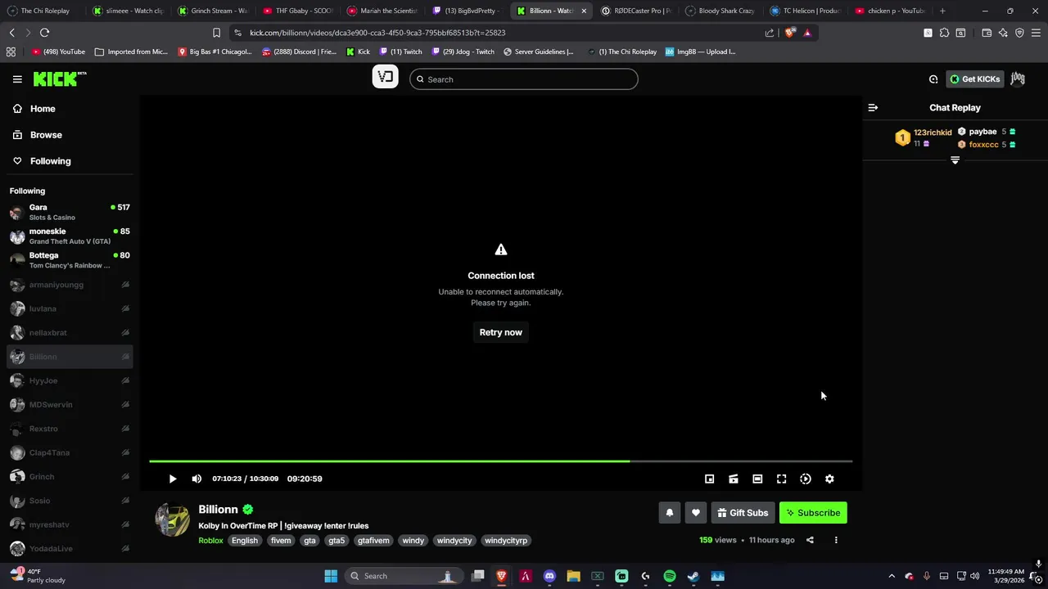Click the share icon beside 11 hours ago

pos(810,540)
